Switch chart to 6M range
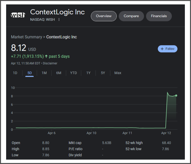Image resolution: width=191 pixels, height=164 pixels. tap(59, 73)
